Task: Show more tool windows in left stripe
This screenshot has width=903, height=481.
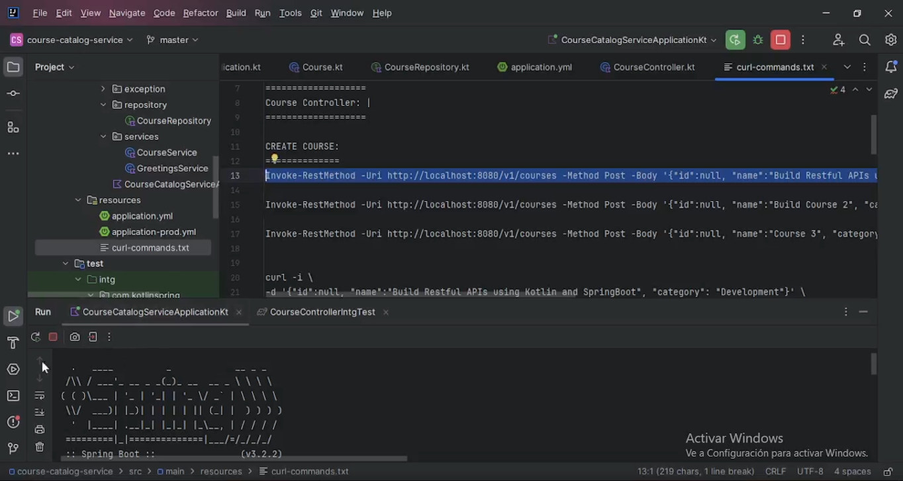Action: pyautogui.click(x=13, y=153)
